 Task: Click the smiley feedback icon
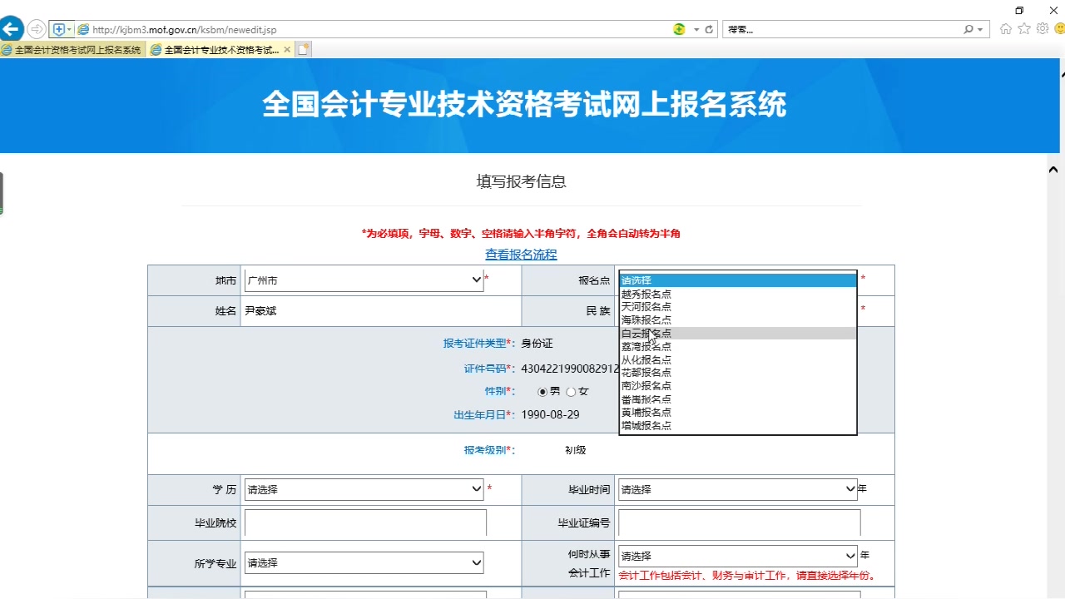1060,29
